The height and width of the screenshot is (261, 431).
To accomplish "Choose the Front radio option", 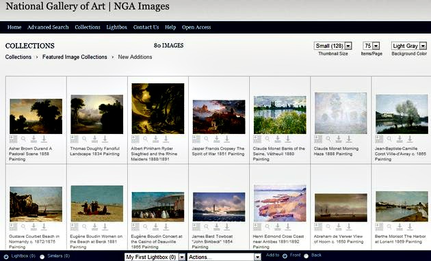I will tap(285, 256).
